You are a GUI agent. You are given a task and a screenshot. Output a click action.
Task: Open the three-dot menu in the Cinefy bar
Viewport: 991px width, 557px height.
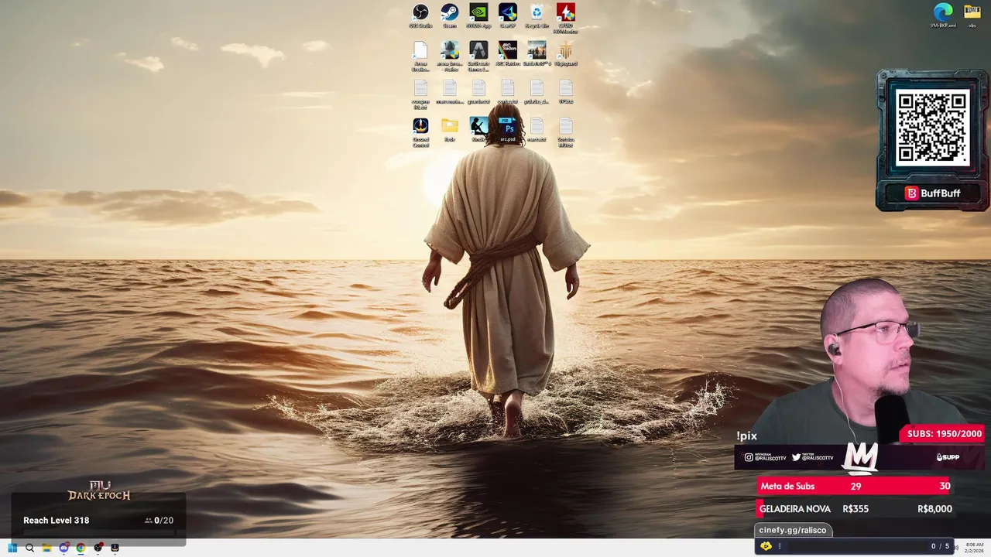tap(780, 546)
